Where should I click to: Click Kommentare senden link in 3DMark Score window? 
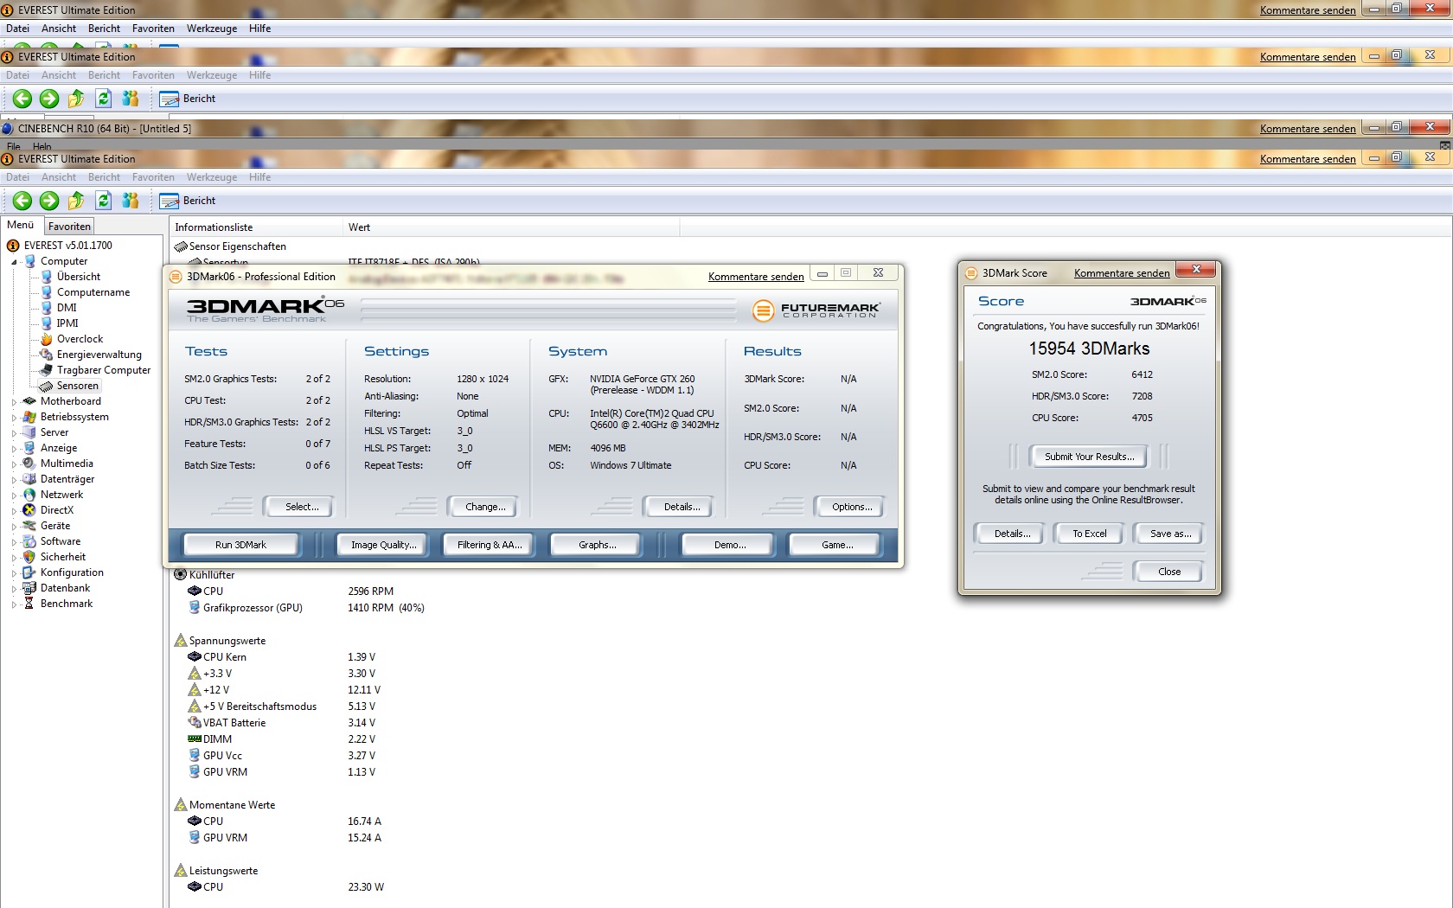(1122, 273)
